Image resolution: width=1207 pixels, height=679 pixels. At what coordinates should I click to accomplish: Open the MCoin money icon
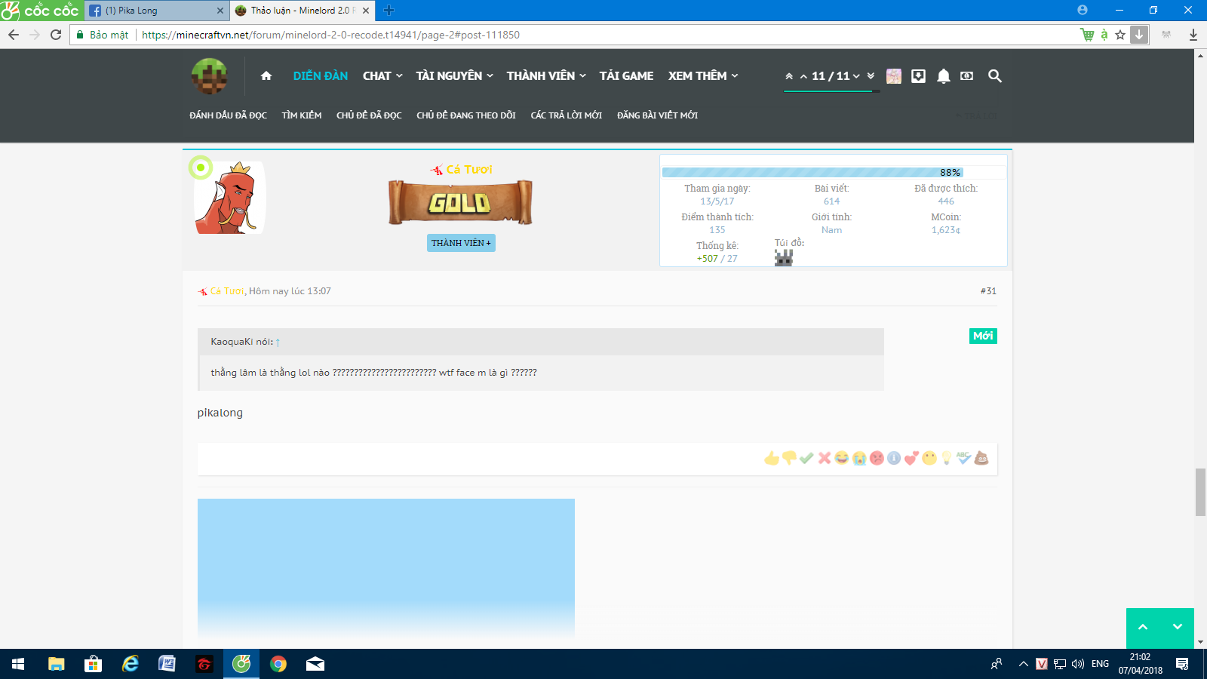coord(966,76)
